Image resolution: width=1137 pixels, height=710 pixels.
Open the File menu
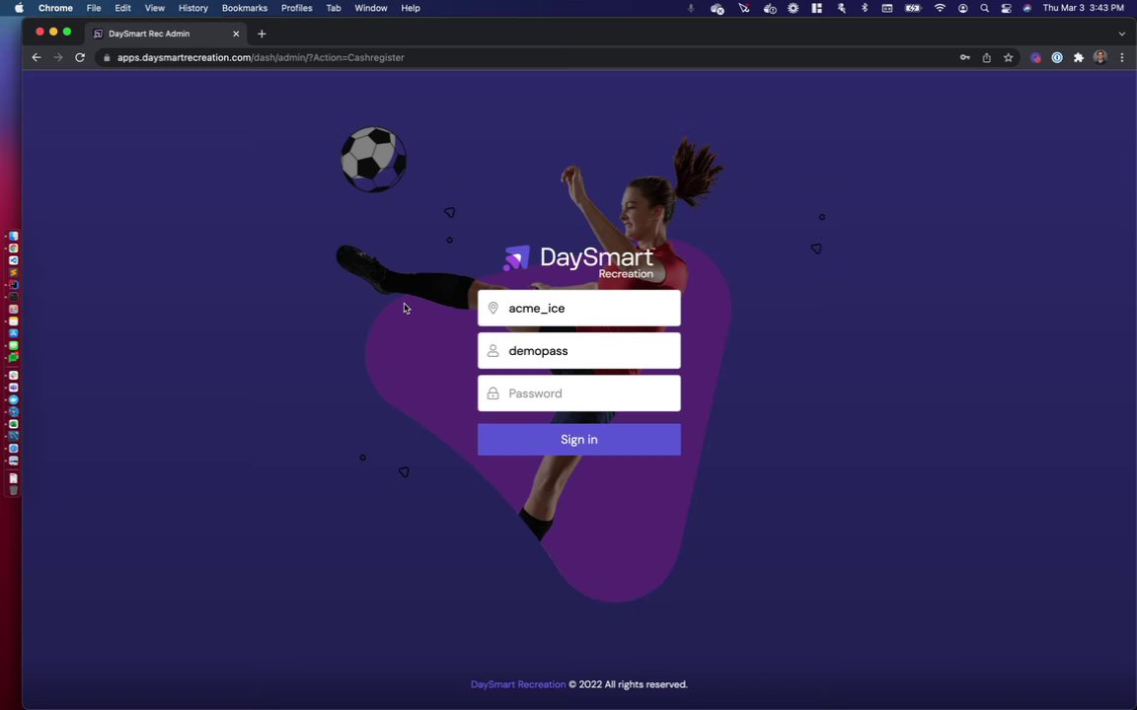(94, 8)
